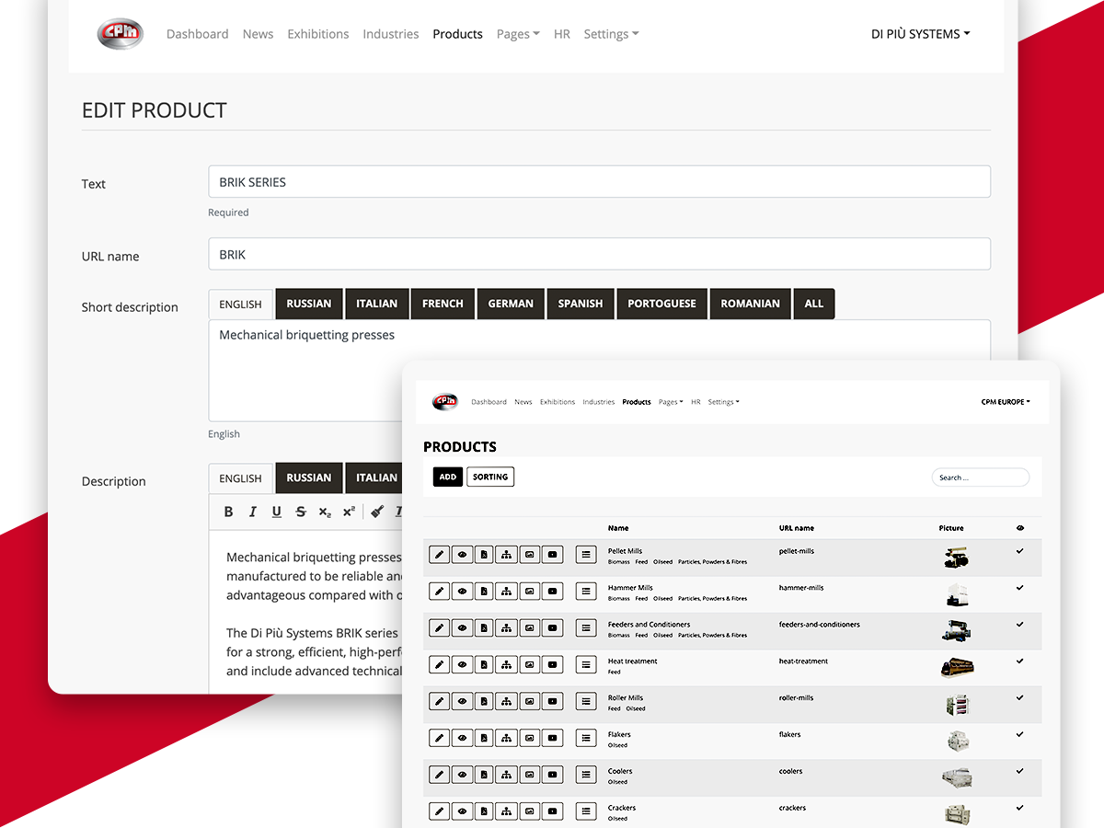Viewport: 1104px width, 828px height.
Task: Open Exhibitions in the top navigation bar
Action: coord(317,34)
